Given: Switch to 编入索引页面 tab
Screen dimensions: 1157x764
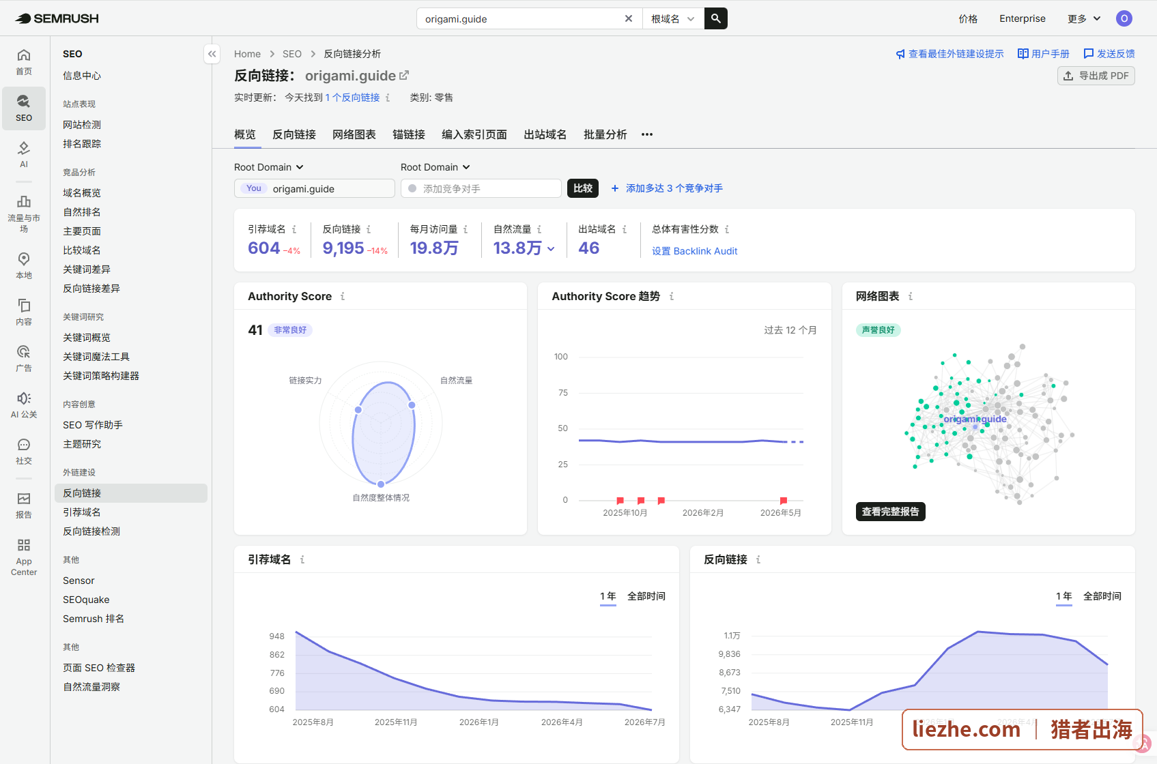Looking at the screenshot, I should pyautogui.click(x=474, y=134).
